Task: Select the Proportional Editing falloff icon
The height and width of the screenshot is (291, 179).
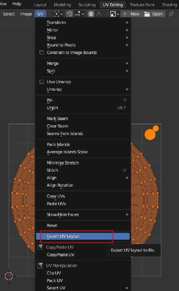Action: tap(99, 14)
